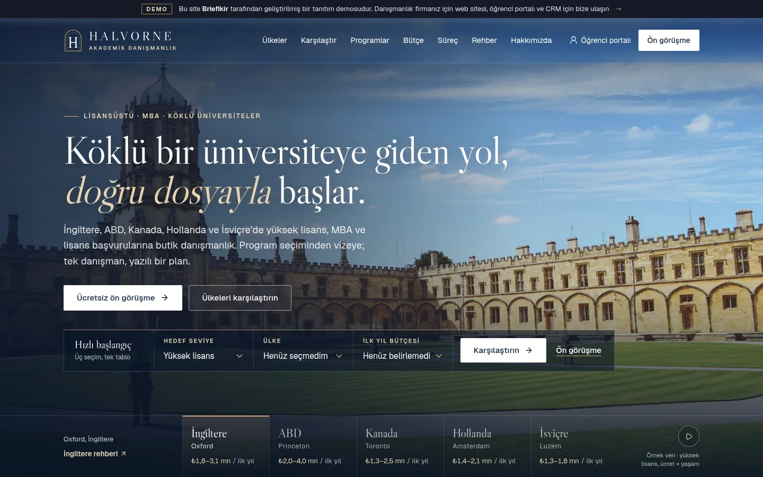The width and height of the screenshot is (763, 477).
Task: Click the Karşılaştırın button in quick start
Action: (503, 350)
